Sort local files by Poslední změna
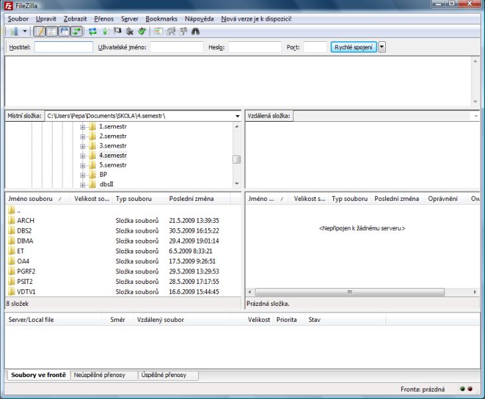The width and height of the screenshot is (485, 399). click(x=198, y=199)
